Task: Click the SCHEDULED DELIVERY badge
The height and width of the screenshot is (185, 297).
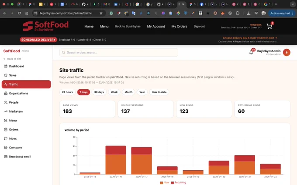Action: click(x=38, y=40)
